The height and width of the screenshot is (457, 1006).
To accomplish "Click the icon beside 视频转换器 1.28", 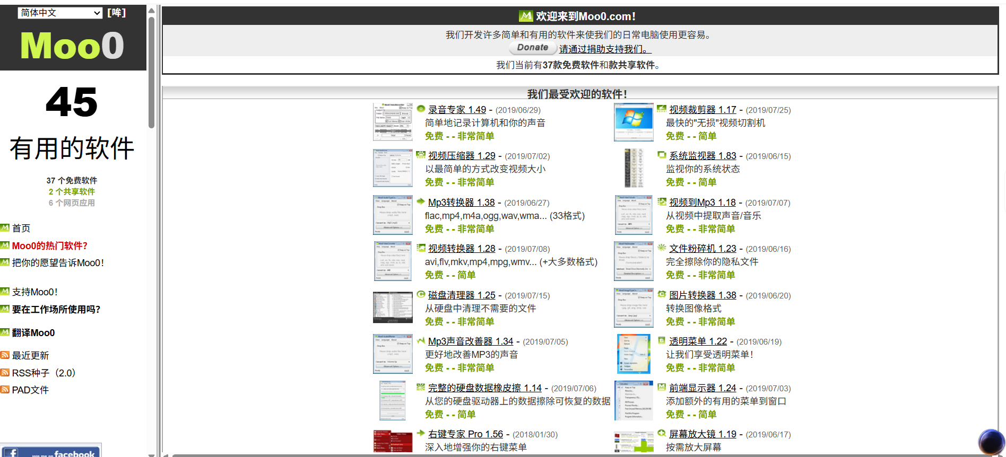I will 421,248.
